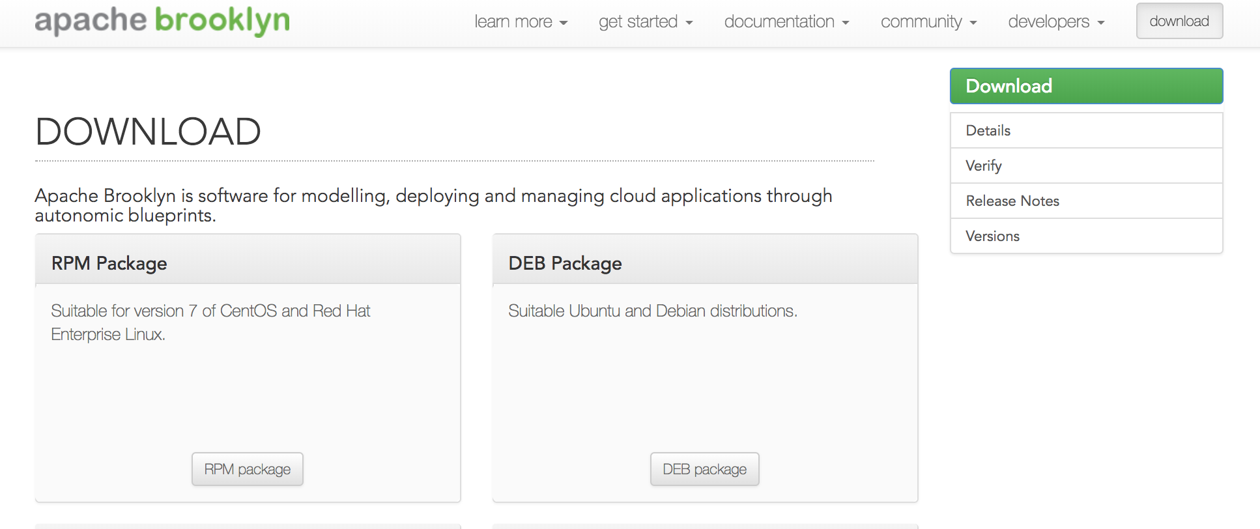Open the community dropdown menu
The image size is (1260, 529).
pyautogui.click(x=928, y=21)
